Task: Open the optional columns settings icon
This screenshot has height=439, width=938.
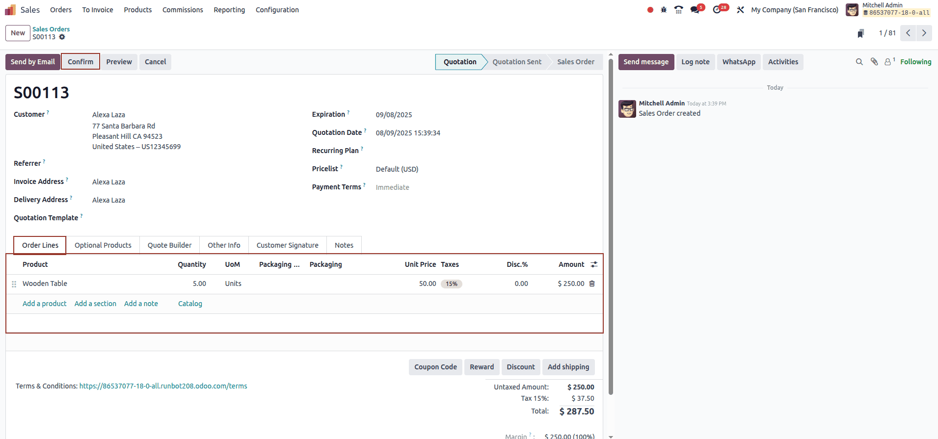Action: pos(594,264)
